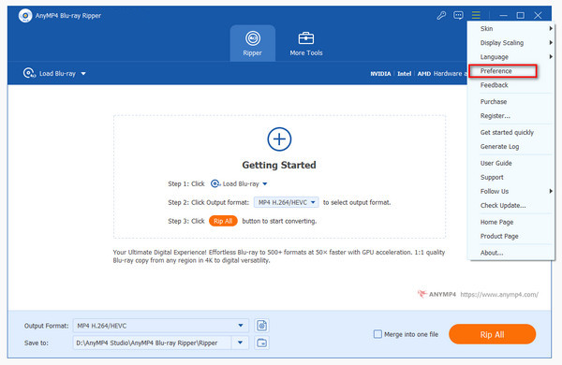Expand the Follow Us submenu

click(x=511, y=191)
